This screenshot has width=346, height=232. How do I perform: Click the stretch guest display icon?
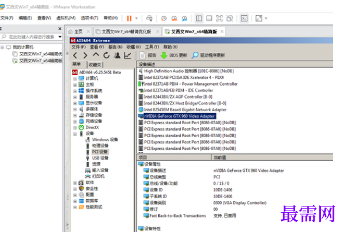point(258,18)
